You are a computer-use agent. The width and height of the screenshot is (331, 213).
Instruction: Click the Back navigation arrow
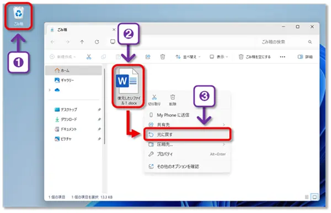[52, 42]
